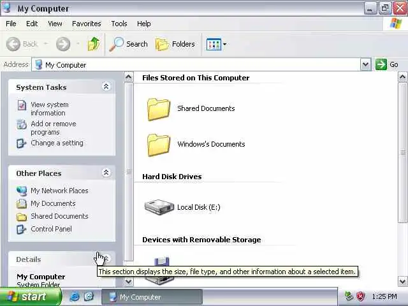Click the Forward arrow icon
408x306 pixels.
(x=63, y=44)
